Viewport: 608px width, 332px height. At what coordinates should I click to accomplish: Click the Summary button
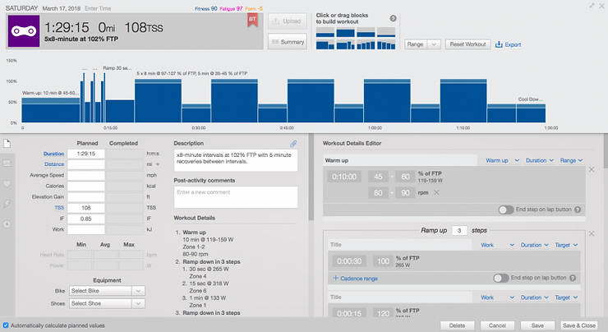coord(288,41)
